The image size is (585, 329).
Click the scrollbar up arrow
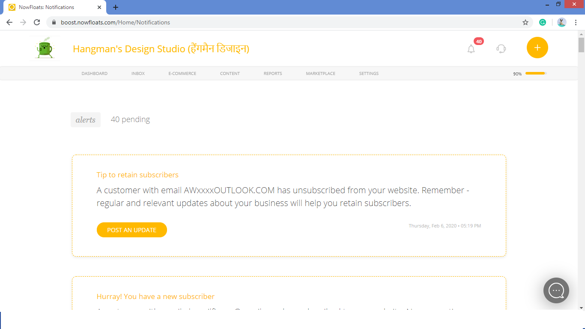pyautogui.click(x=581, y=33)
